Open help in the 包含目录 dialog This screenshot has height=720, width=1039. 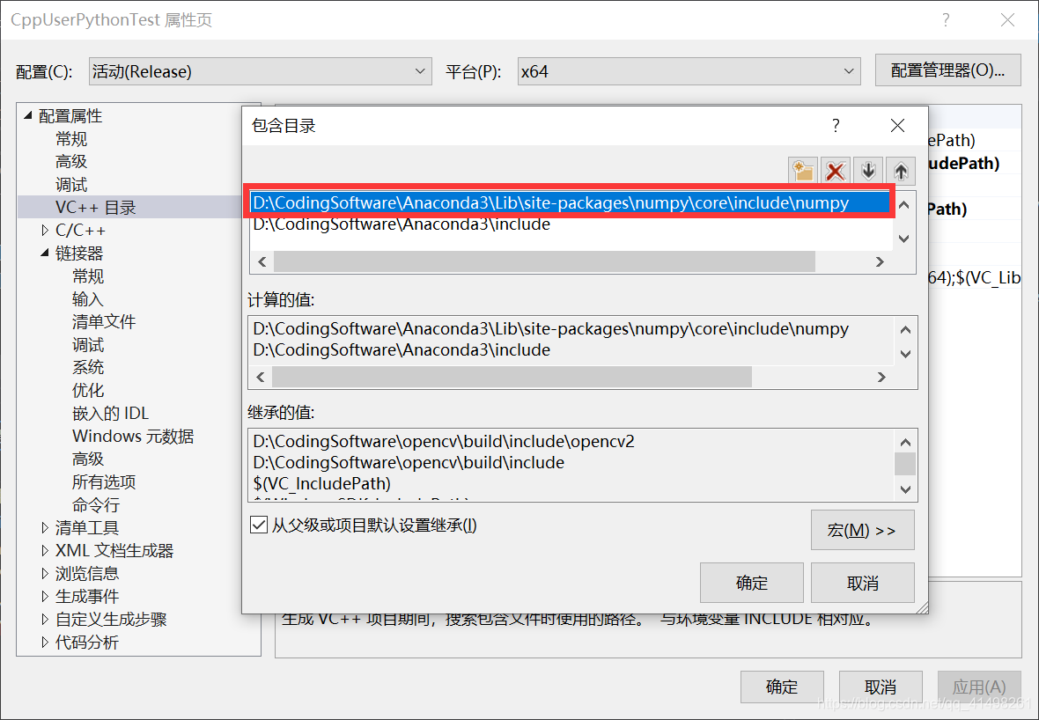click(836, 125)
